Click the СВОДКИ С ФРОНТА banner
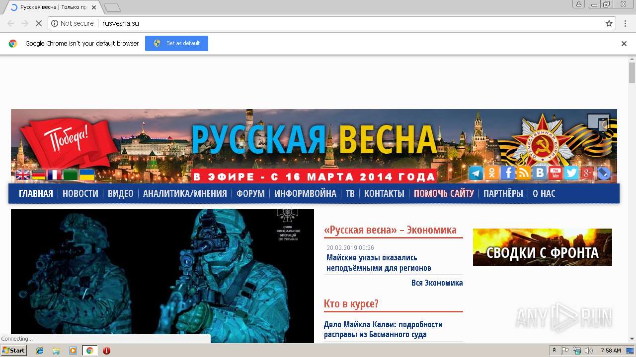636x357 pixels. (x=543, y=247)
